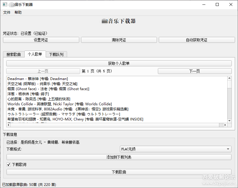Switch to the 下载队列 tab

coord(56,54)
